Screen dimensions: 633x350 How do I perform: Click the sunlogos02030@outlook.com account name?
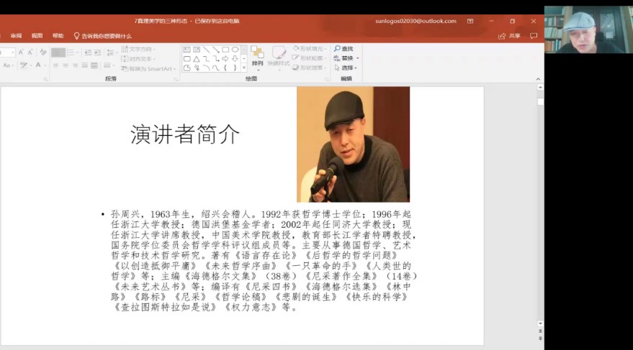click(x=416, y=21)
